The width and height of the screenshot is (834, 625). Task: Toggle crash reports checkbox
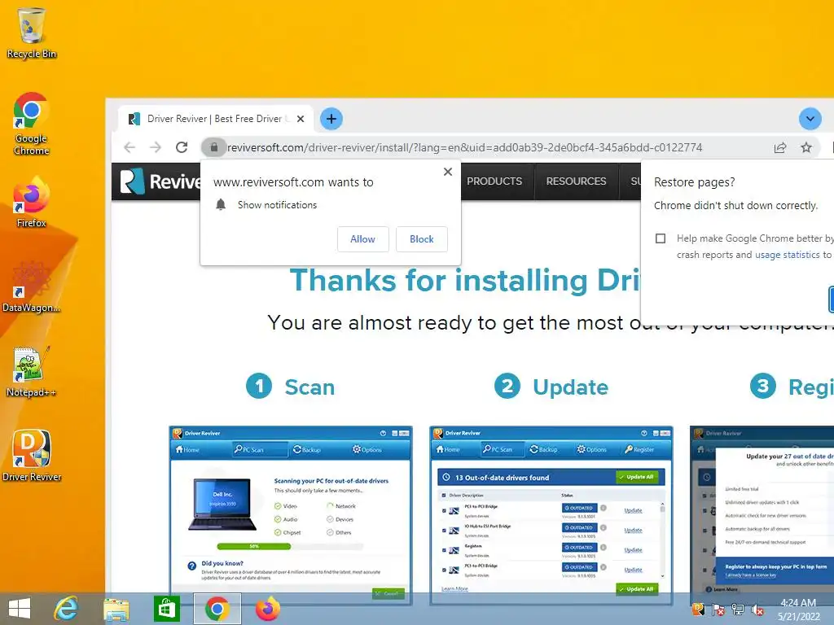661,238
